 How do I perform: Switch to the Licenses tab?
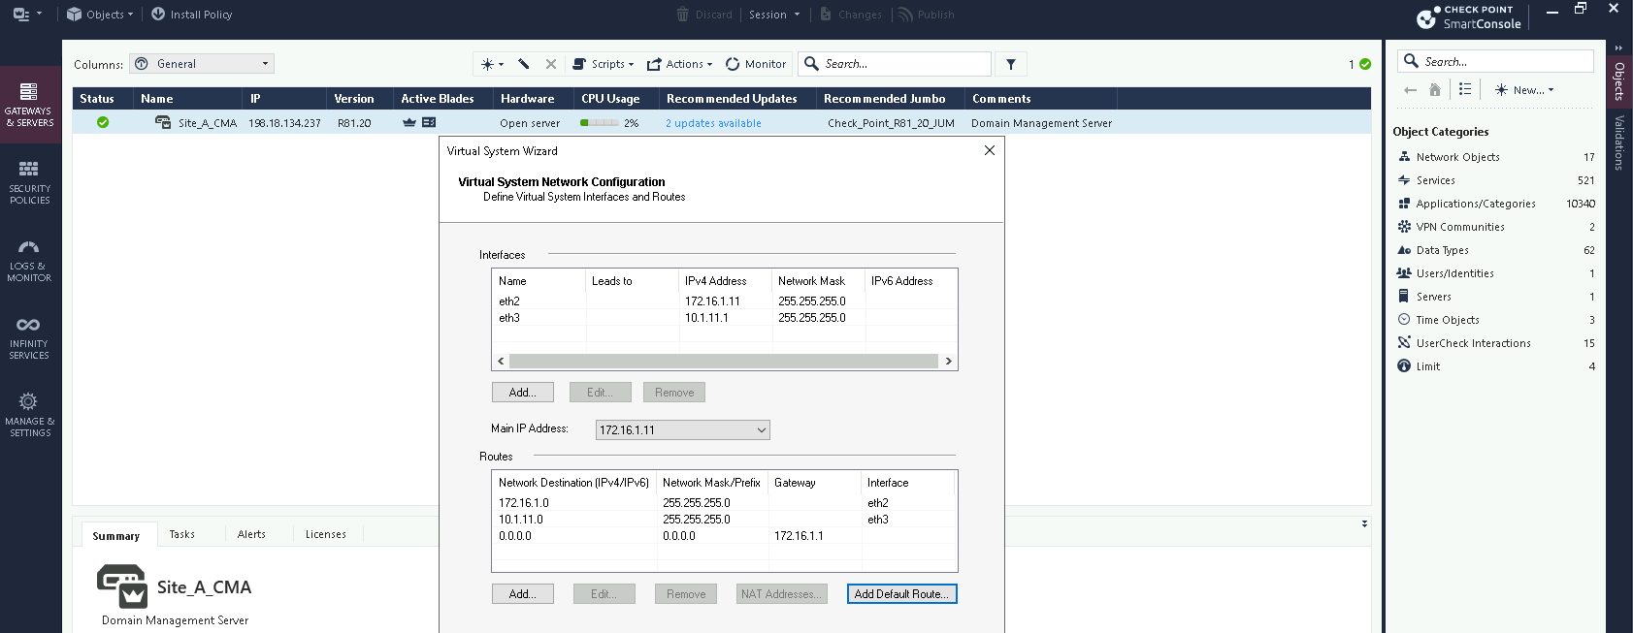[x=325, y=534]
